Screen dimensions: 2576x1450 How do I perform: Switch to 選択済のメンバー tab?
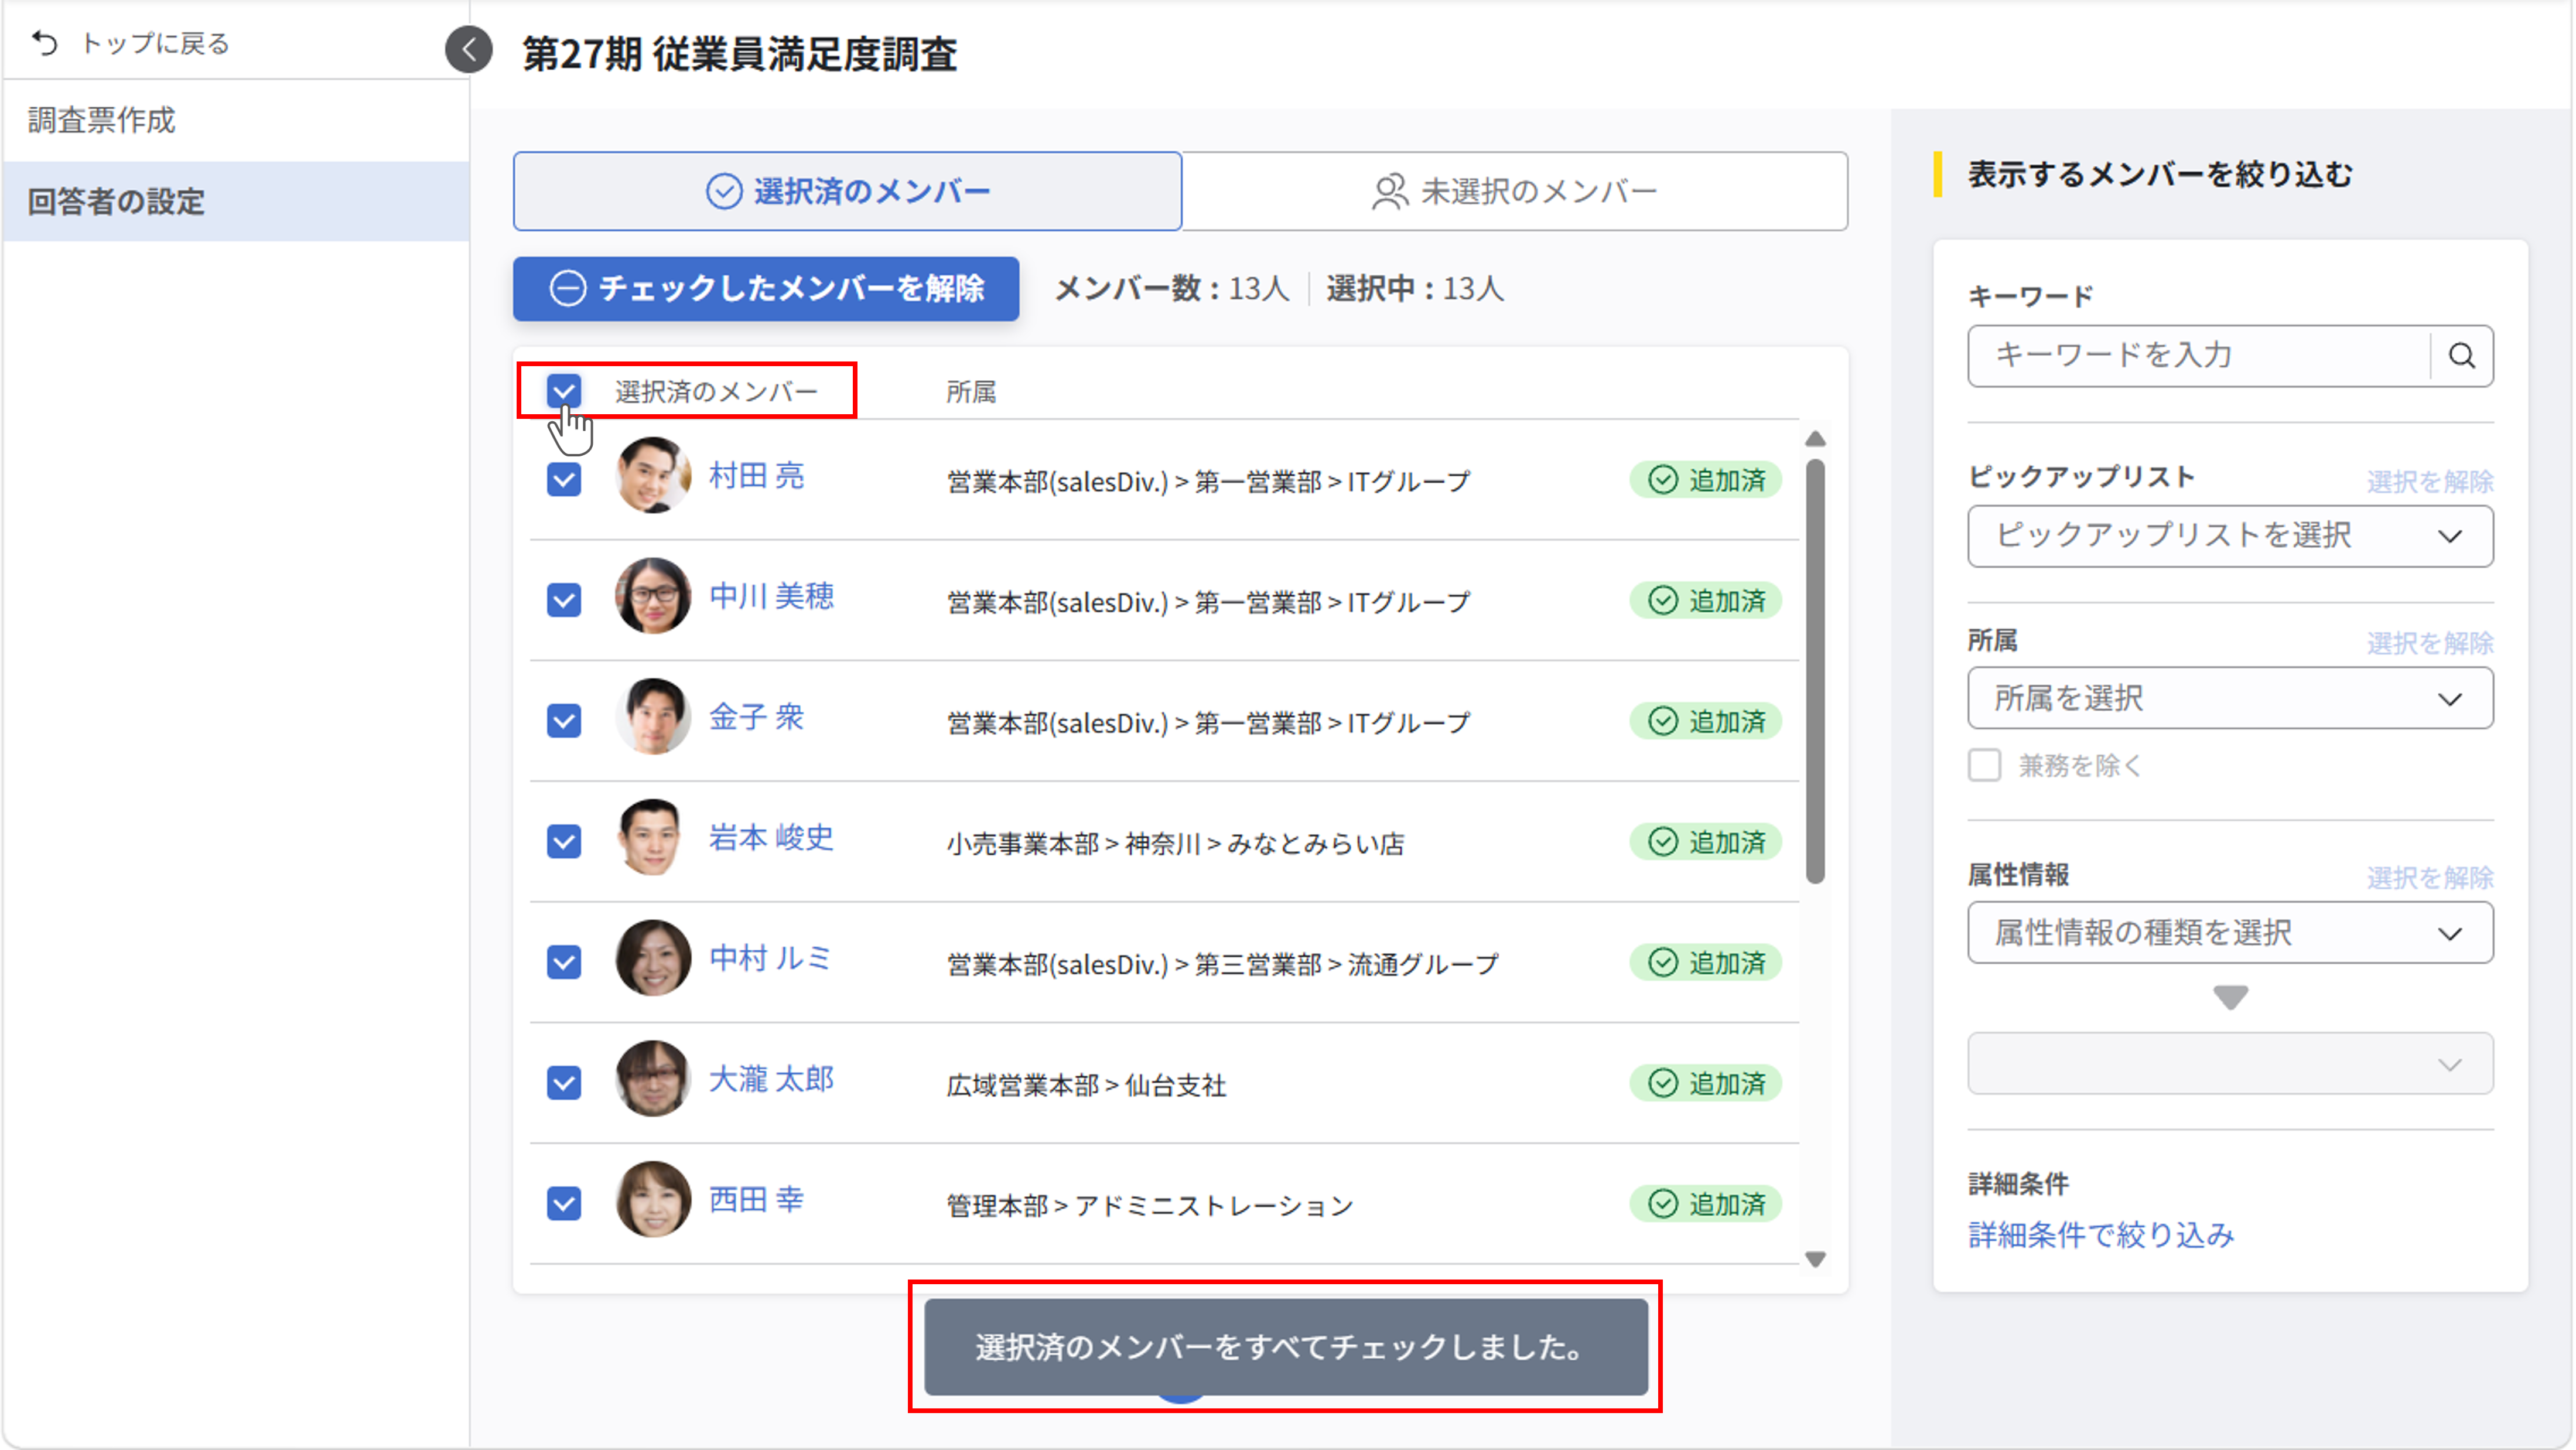(x=847, y=191)
